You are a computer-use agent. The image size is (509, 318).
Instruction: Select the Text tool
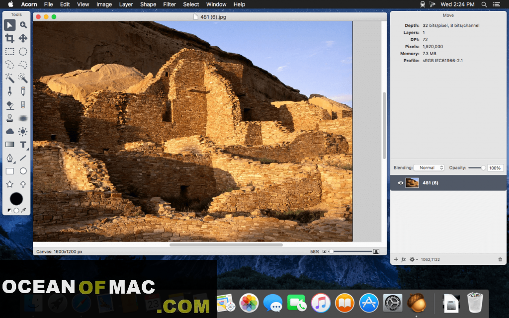[x=23, y=145]
